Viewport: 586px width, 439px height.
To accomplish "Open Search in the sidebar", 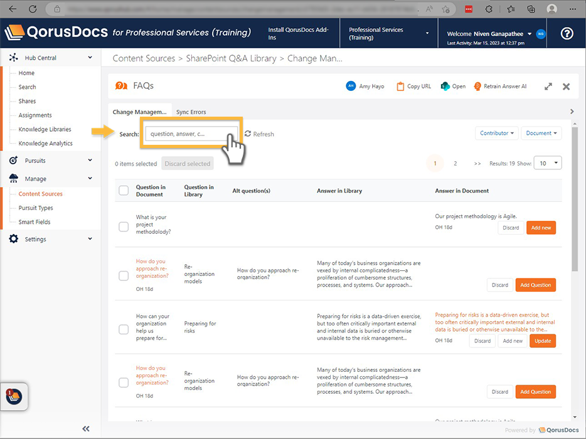I will coord(27,87).
